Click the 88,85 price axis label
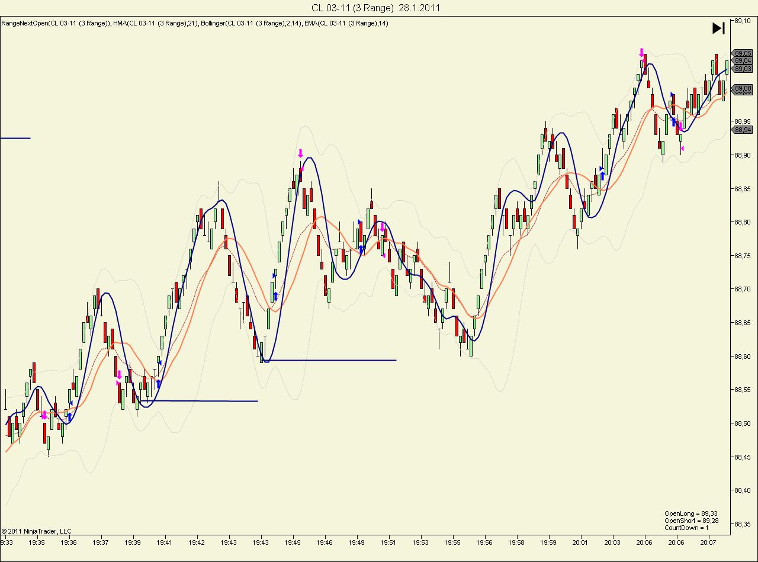758x562 pixels. tap(743, 189)
